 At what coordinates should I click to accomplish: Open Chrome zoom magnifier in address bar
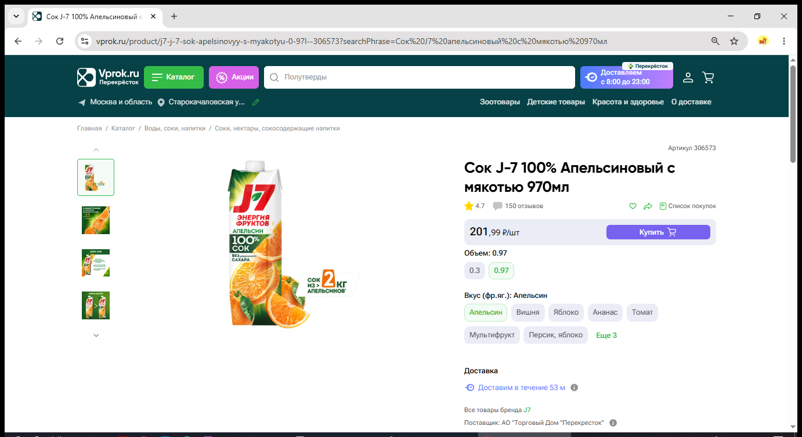(x=716, y=41)
